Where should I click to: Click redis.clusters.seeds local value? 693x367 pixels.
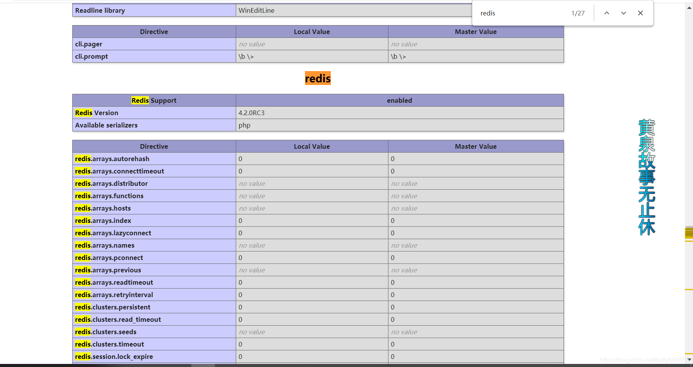pos(252,332)
